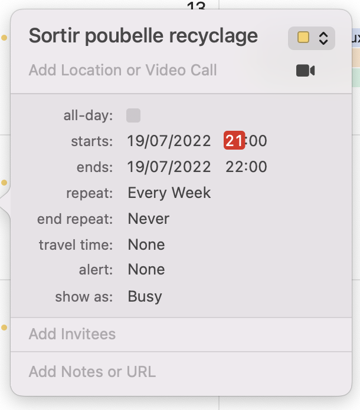This screenshot has width=360, height=410.
Task: Open the repeat Every Week dropdown
Action: pyautogui.click(x=169, y=193)
